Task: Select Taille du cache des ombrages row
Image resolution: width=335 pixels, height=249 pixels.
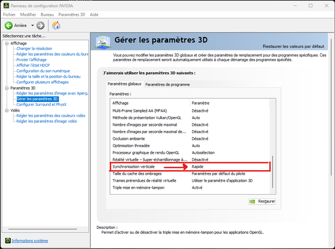Action: click(190, 173)
